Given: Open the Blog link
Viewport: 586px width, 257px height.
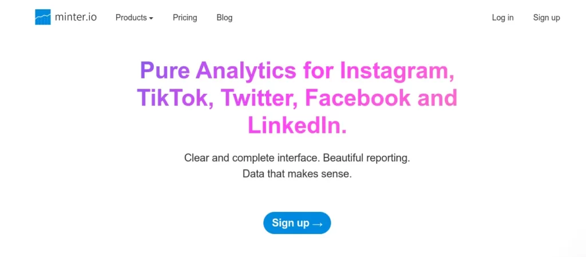Looking at the screenshot, I should [224, 18].
